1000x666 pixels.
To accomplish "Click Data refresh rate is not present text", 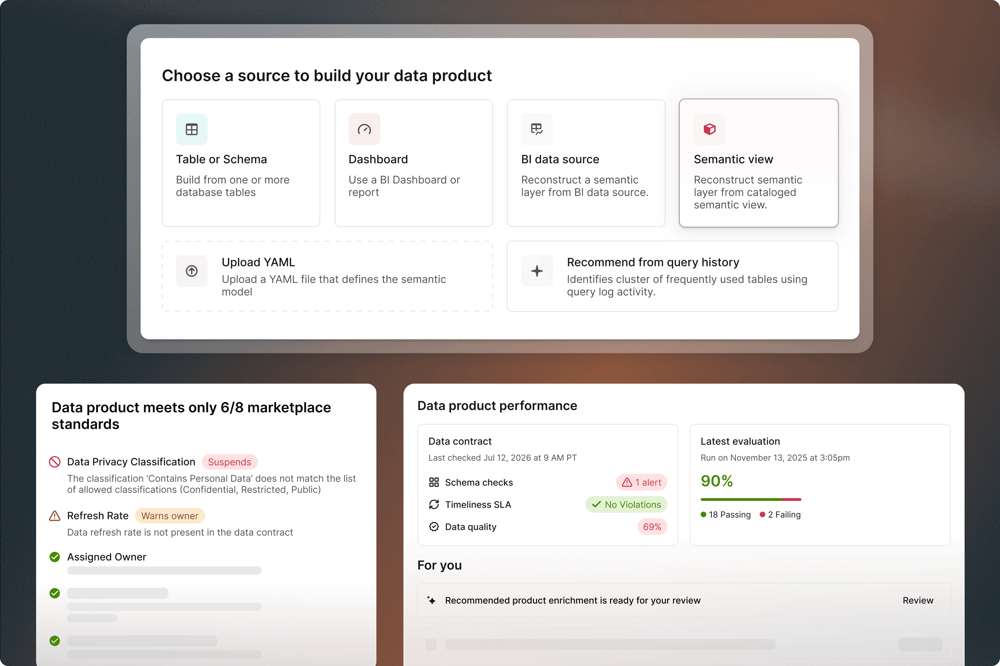I will pos(180,532).
